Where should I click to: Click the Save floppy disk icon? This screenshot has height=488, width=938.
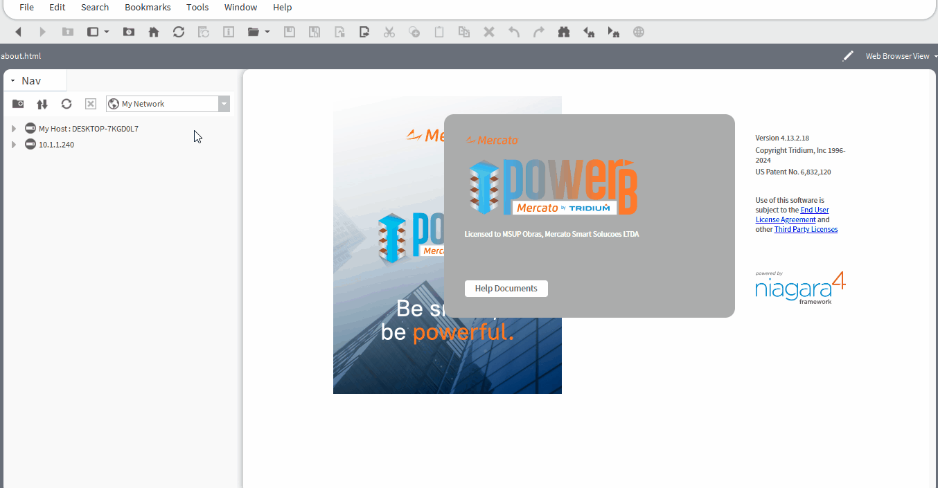click(x=290, y=32)
